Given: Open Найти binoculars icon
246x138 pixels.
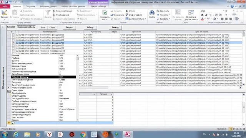Looking at the screenshot, I should [x=152, y=13].
